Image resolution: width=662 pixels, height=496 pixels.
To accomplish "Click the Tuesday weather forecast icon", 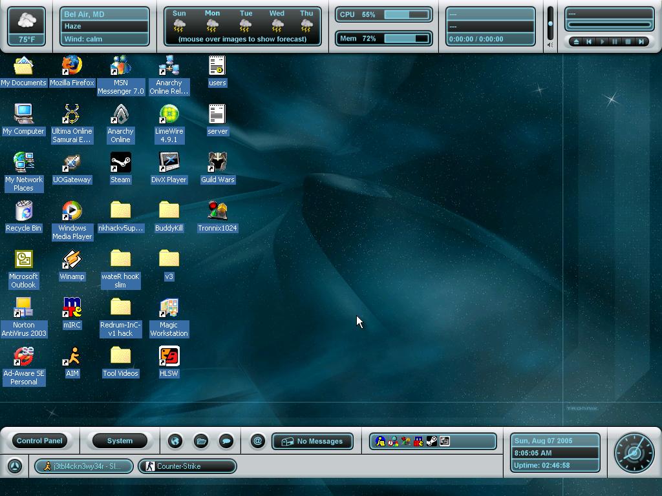I will click(x=246, y=25).
